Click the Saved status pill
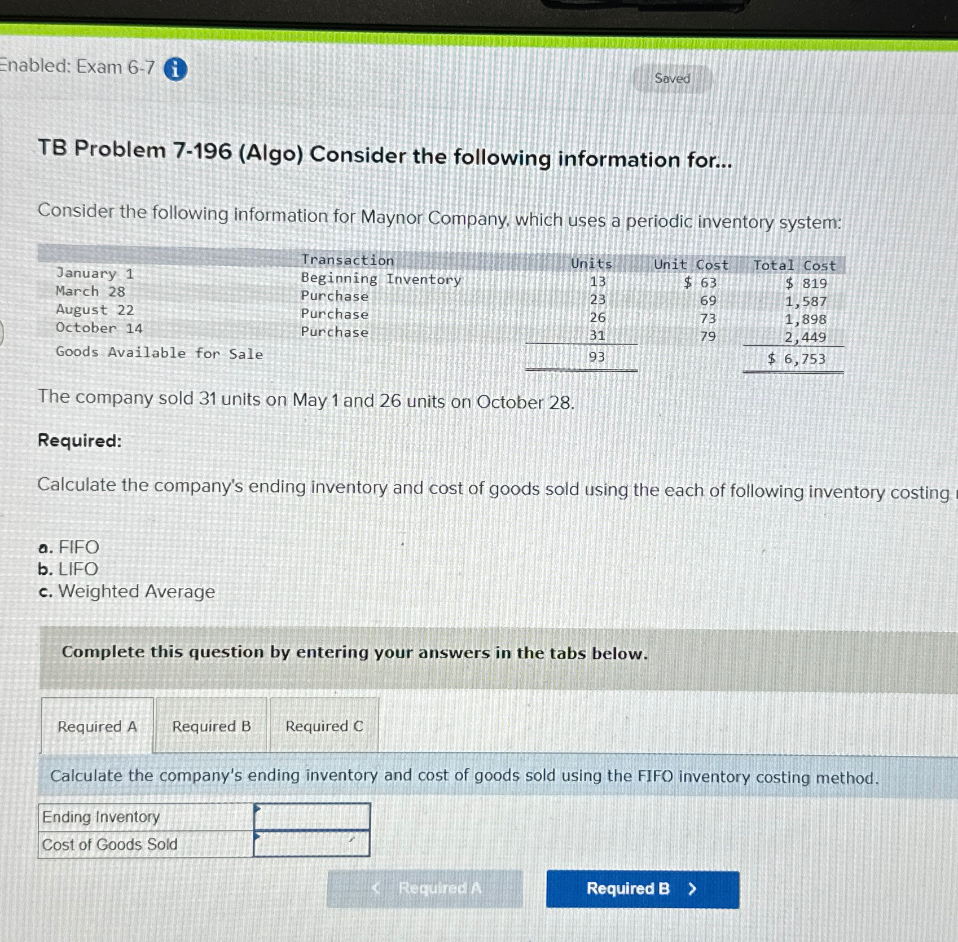This screenshot has width=958, height=942. point(673,79)
